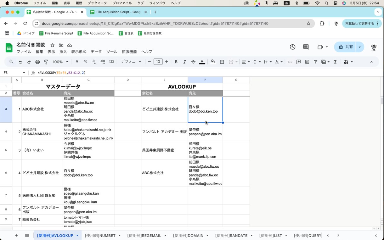Add a comment to the cell
The image size is (384, 240).
click(x=299, y=62)
